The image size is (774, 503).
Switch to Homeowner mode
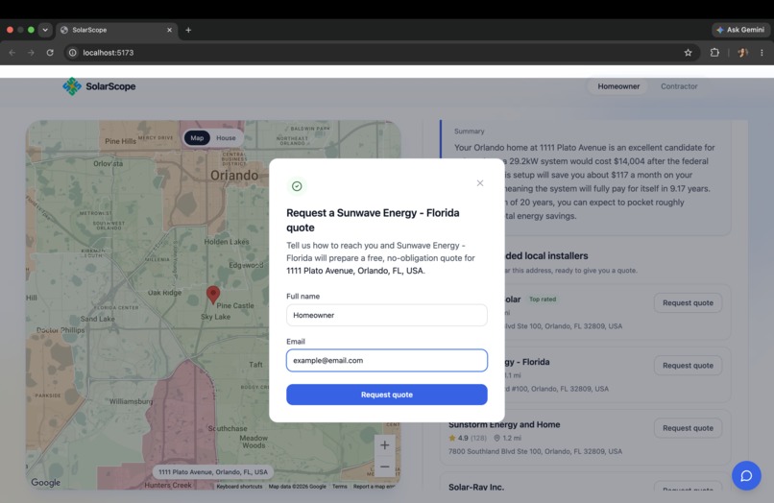pyautogui.click(x=618, y=86)
